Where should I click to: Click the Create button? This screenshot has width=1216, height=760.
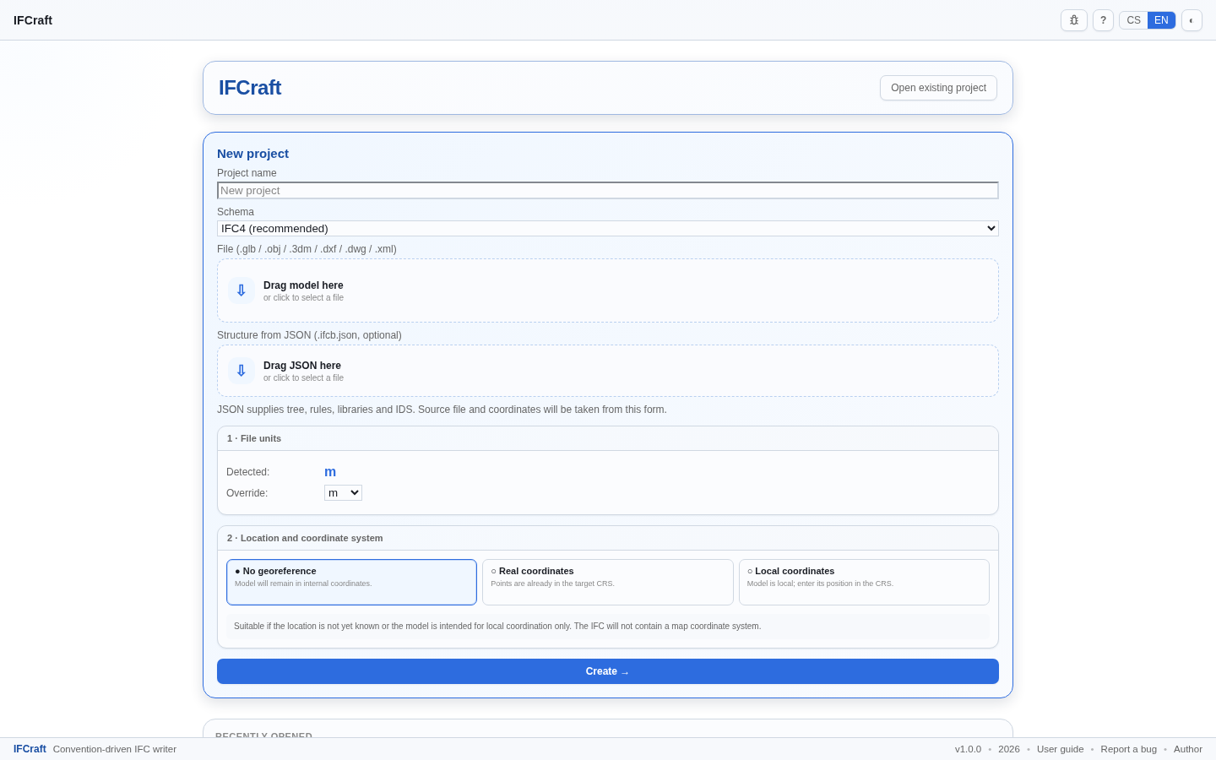click(608, 671)
